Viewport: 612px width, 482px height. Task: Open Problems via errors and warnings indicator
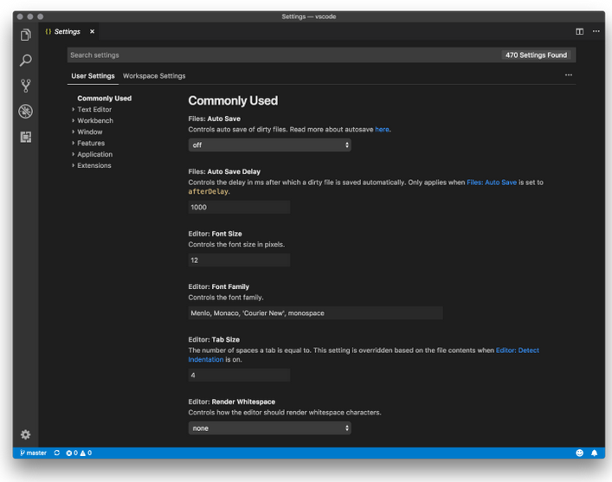point(79,453)
